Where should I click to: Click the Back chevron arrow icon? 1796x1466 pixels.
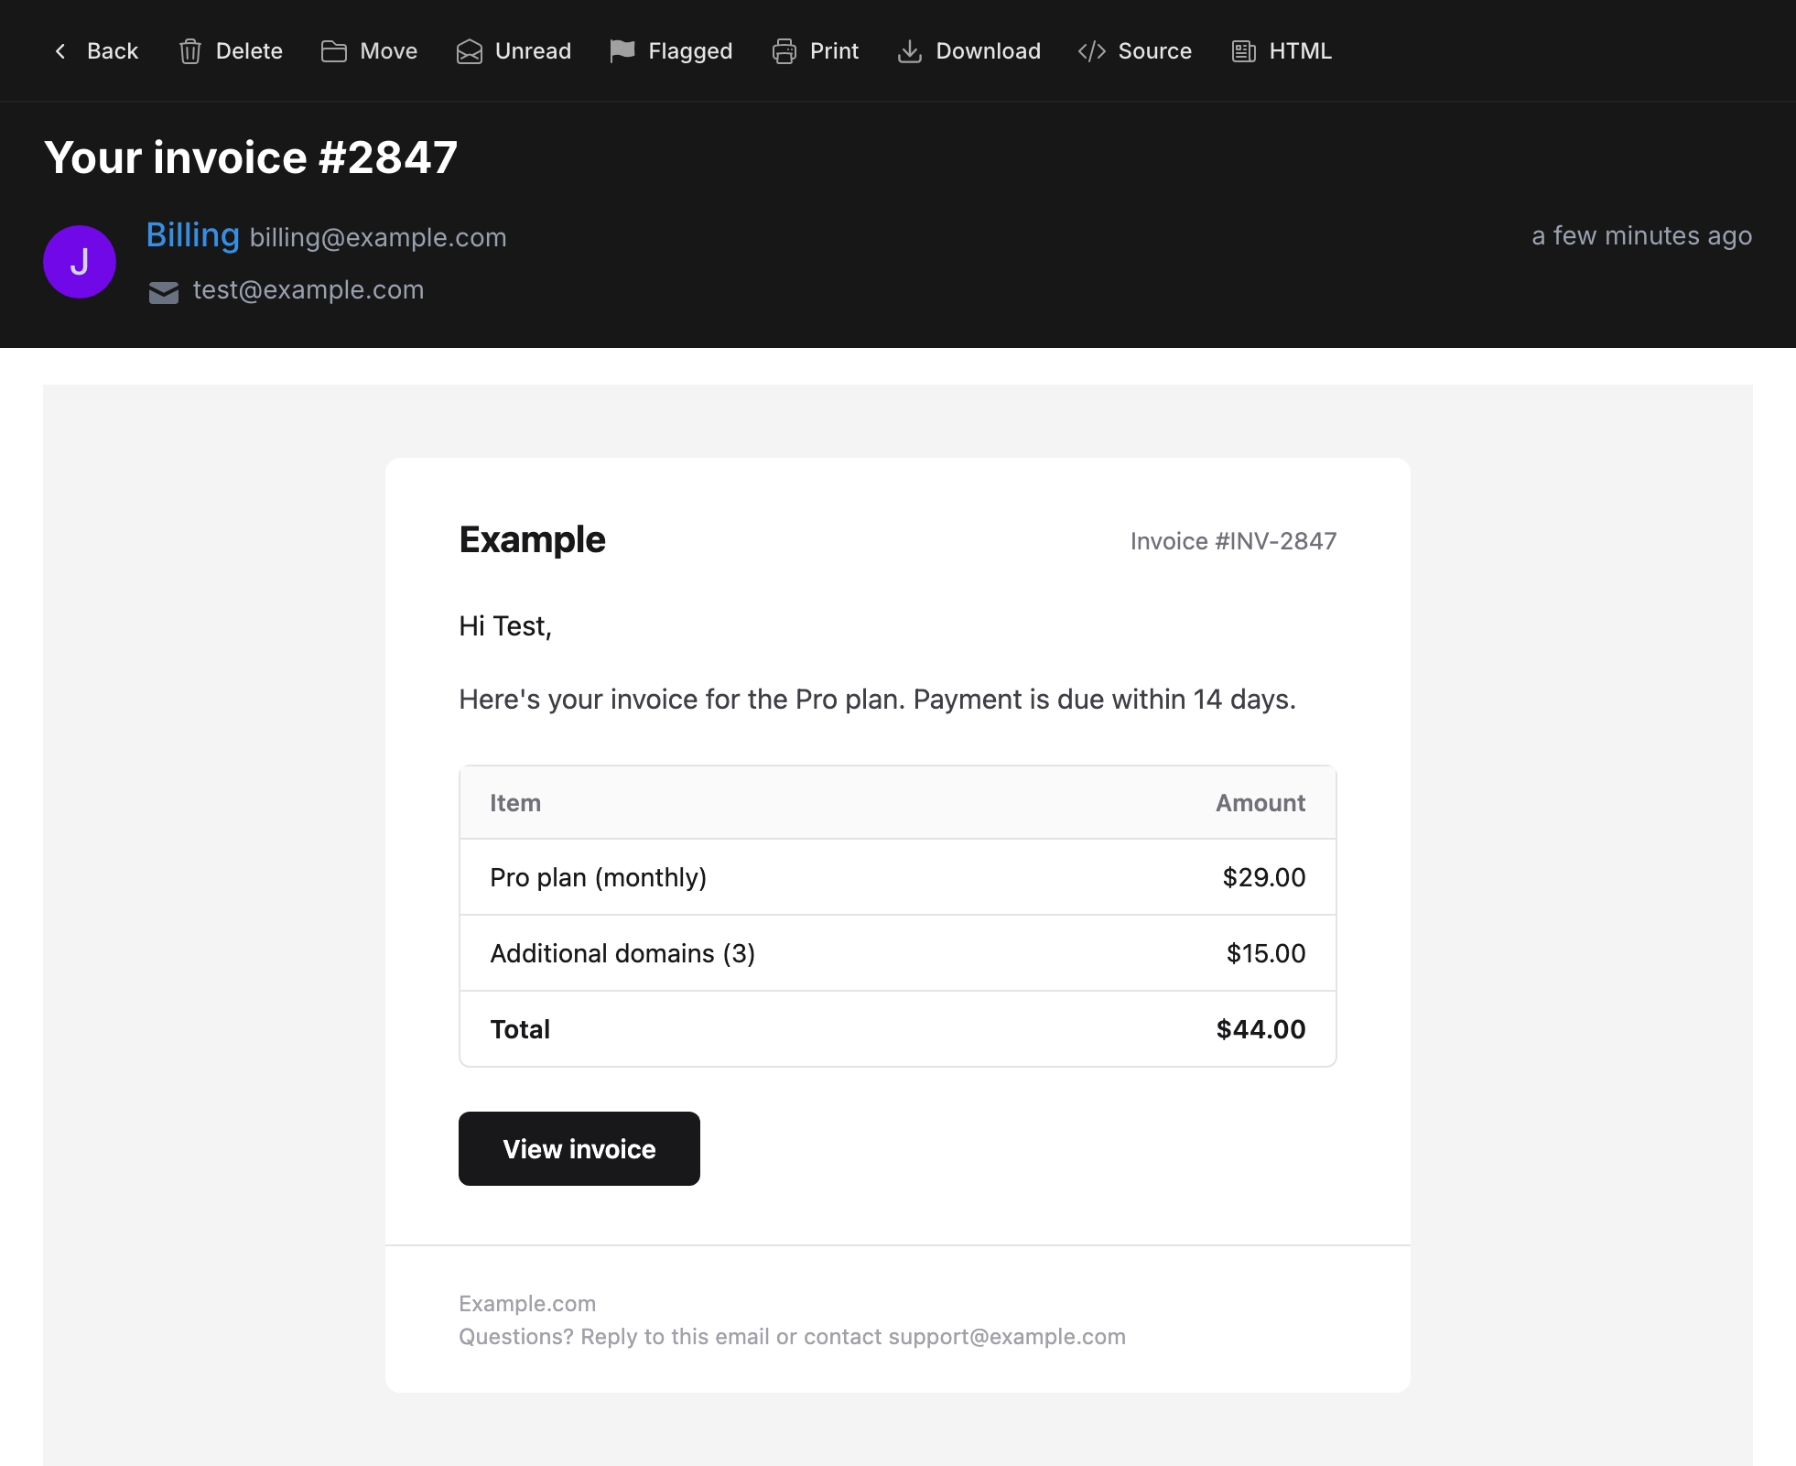click(60, 51)
